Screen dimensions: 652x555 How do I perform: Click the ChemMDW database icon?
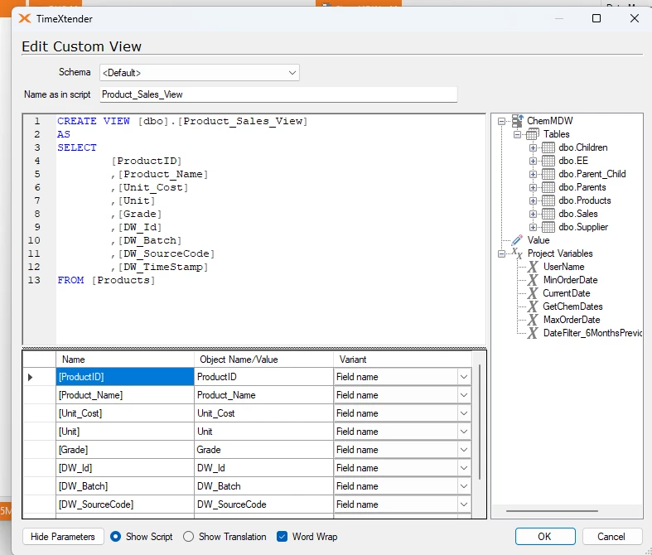click(517, 121)
